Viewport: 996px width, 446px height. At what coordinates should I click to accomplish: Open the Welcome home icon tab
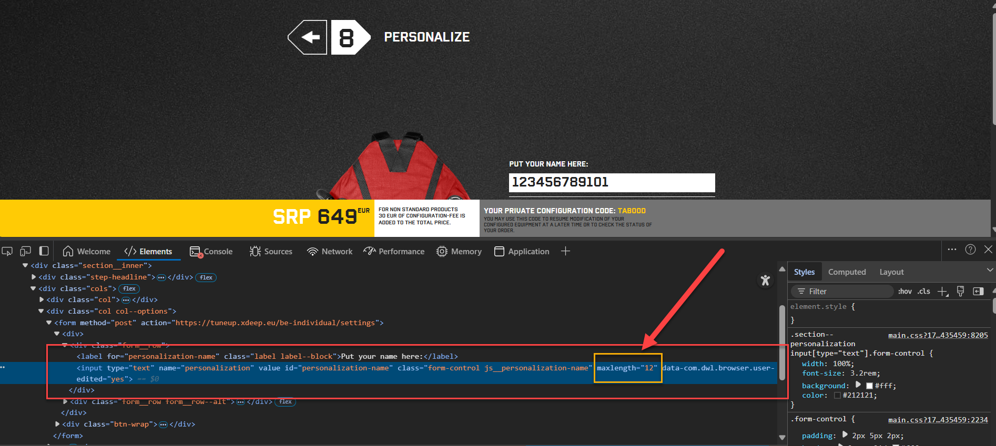point(87,252)
